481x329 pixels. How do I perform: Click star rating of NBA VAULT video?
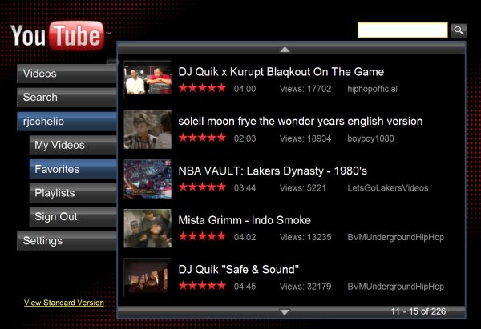202,187
